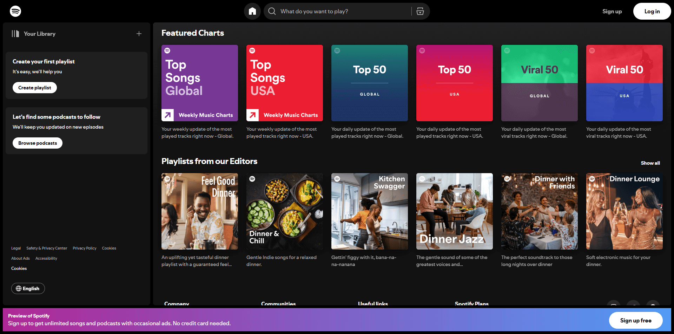
Task: Open Dinner Jazz playlist cover
Action: coord(455,211)
